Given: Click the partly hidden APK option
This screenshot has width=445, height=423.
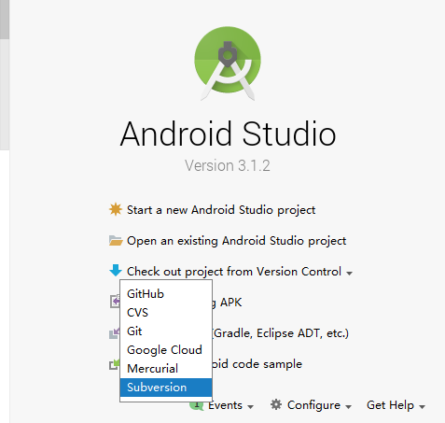Looking at the screenshot, I should [228, 303].
